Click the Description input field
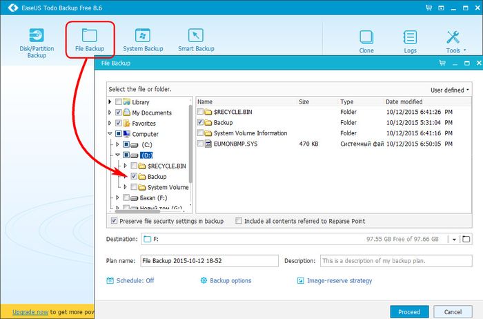Screen dimensions: 483x319 [396, 261]
